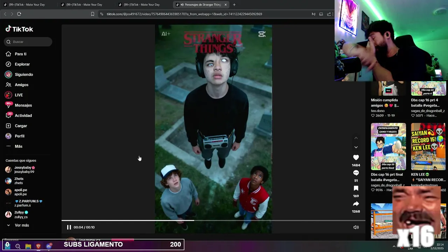Open the Windows Start button

[7, 246]
